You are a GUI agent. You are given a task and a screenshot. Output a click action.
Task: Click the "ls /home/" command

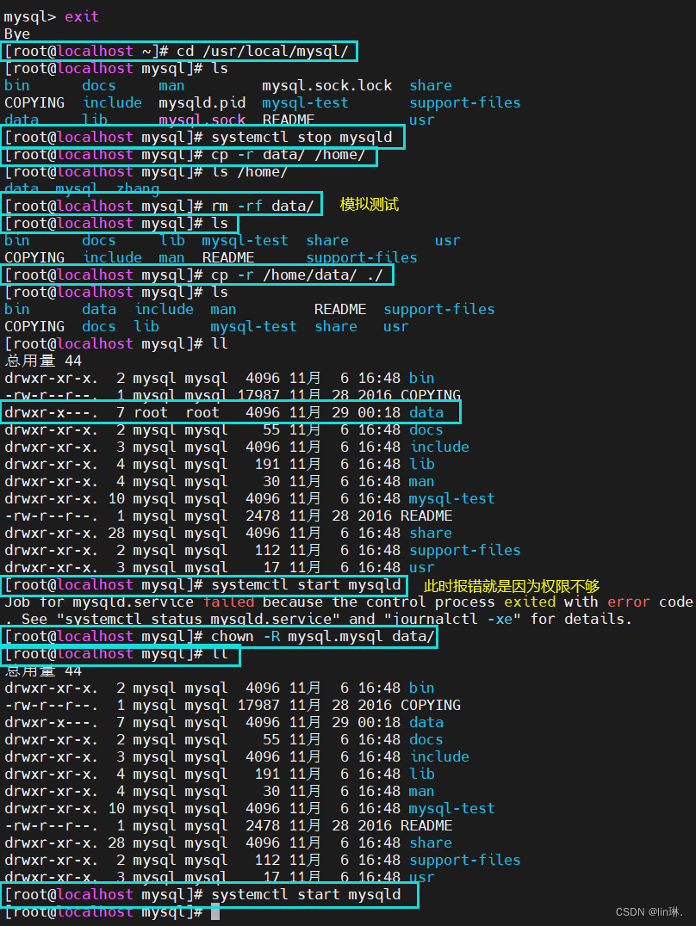click(250, 171)
